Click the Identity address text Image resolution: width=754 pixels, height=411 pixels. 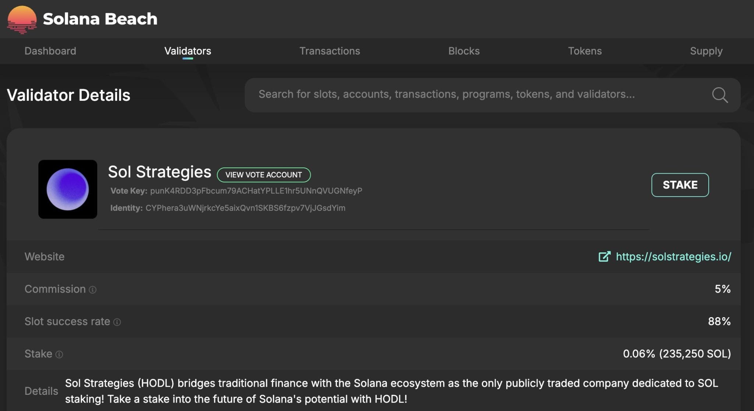coord(245,208)
